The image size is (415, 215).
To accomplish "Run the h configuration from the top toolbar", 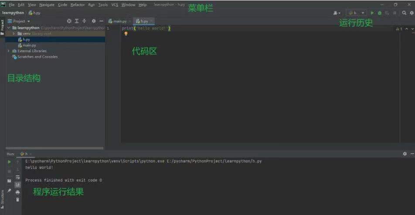I will pos(372,13).
